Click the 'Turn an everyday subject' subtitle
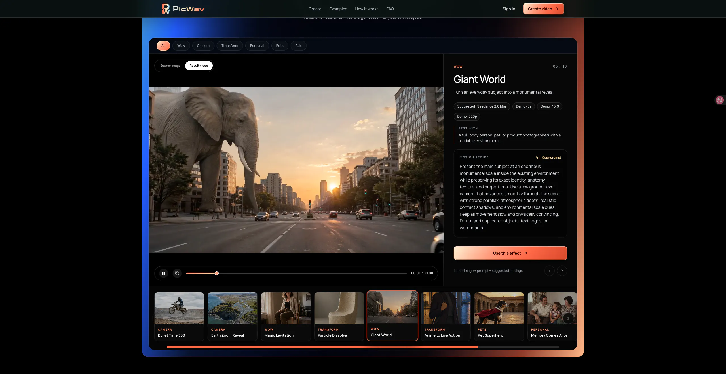Screen dimensions: 726x374 click(503, 92)
